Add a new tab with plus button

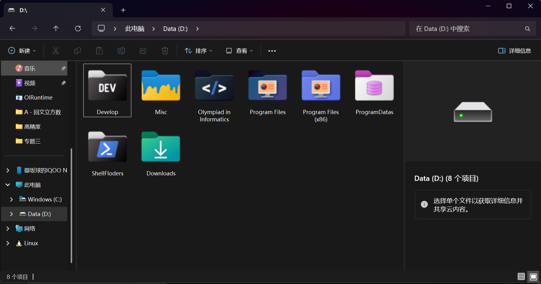point(123,10)
